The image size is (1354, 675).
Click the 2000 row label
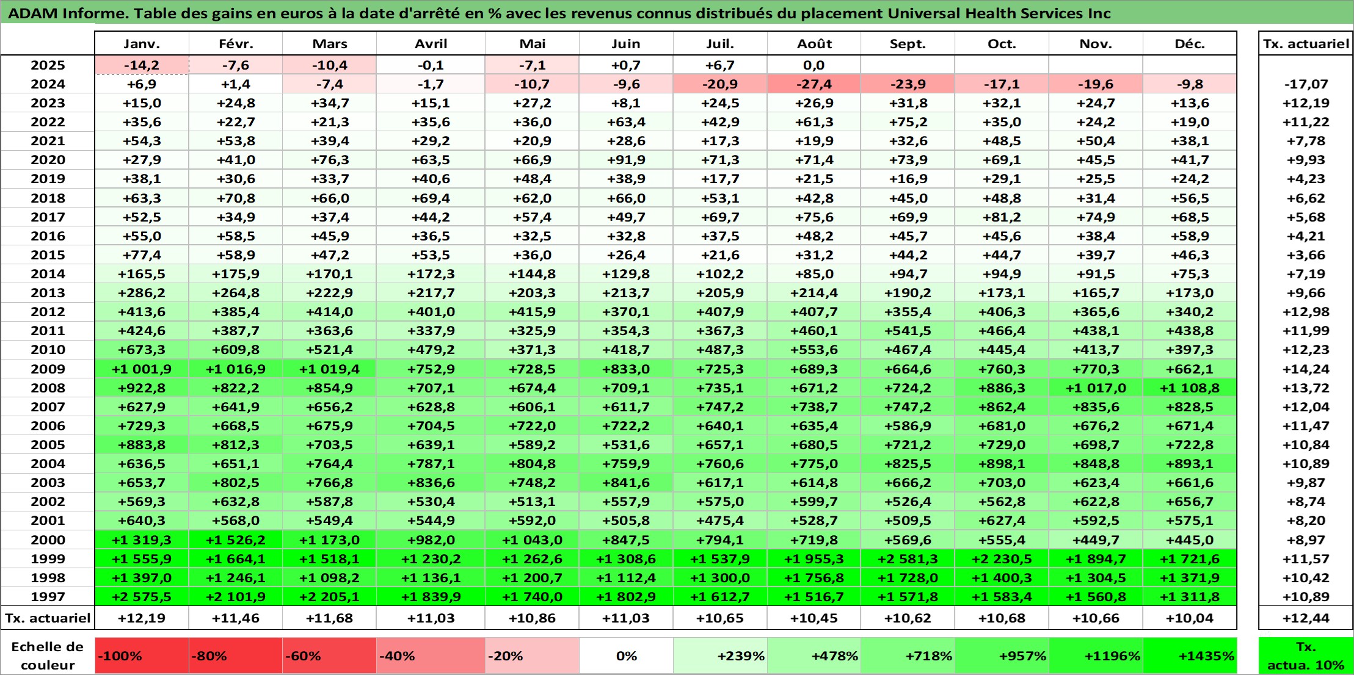pyautogui.click(x=48, y=540)
